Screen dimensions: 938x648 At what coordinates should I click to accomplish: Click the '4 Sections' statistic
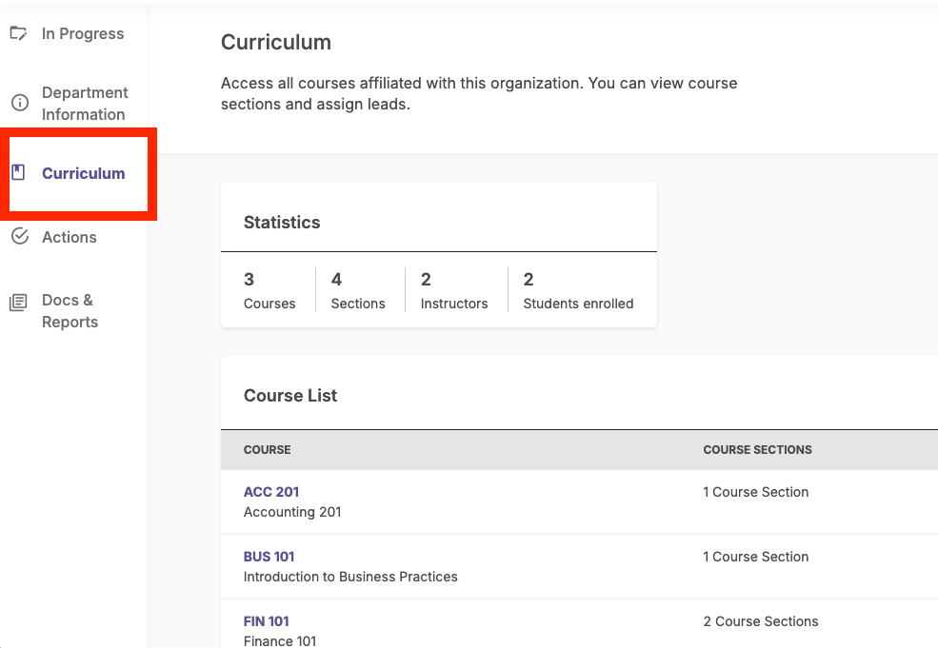358,290
